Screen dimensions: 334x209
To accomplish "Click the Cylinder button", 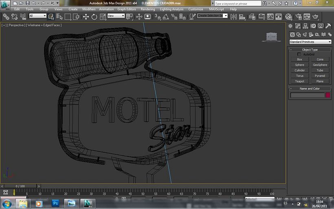I will (x=299, y=70).
